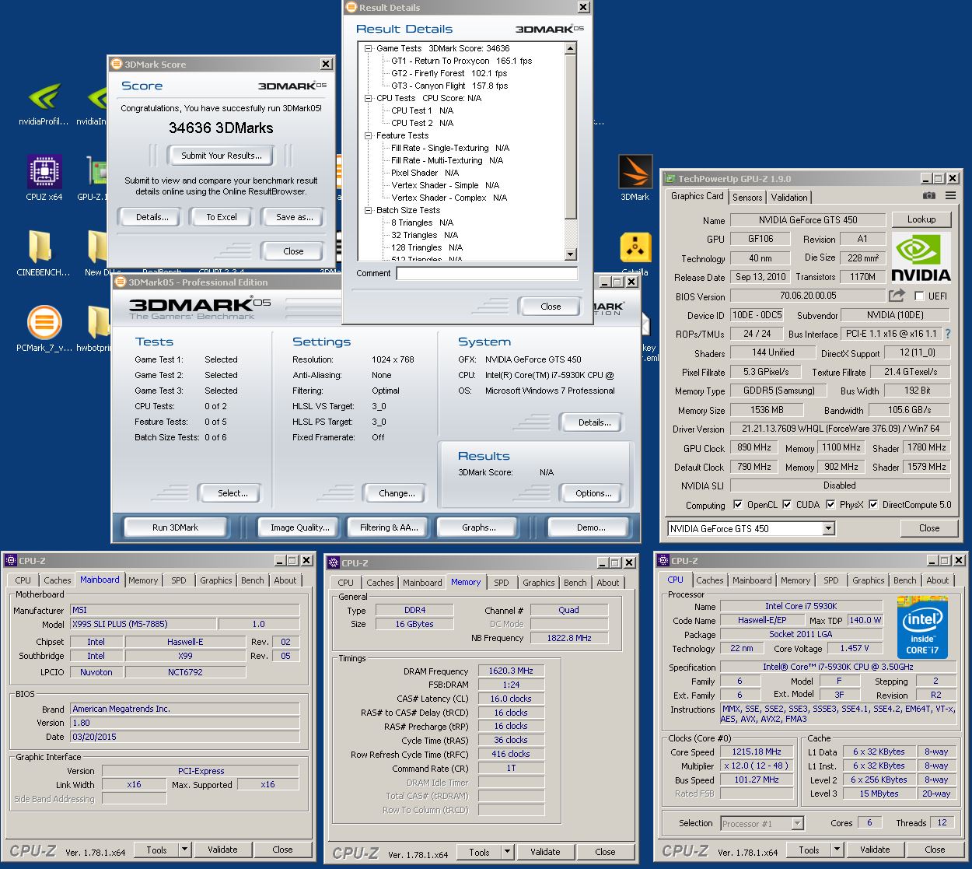
Task: Open the Processor #1 selection dropdown
Action: 798,823
